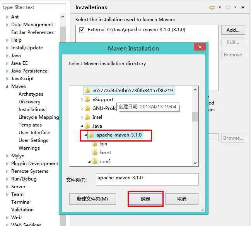Open the preferences view menu triangle
This screenshot has height=226, width=251.
pyautogui.click(x=243, y=7)
